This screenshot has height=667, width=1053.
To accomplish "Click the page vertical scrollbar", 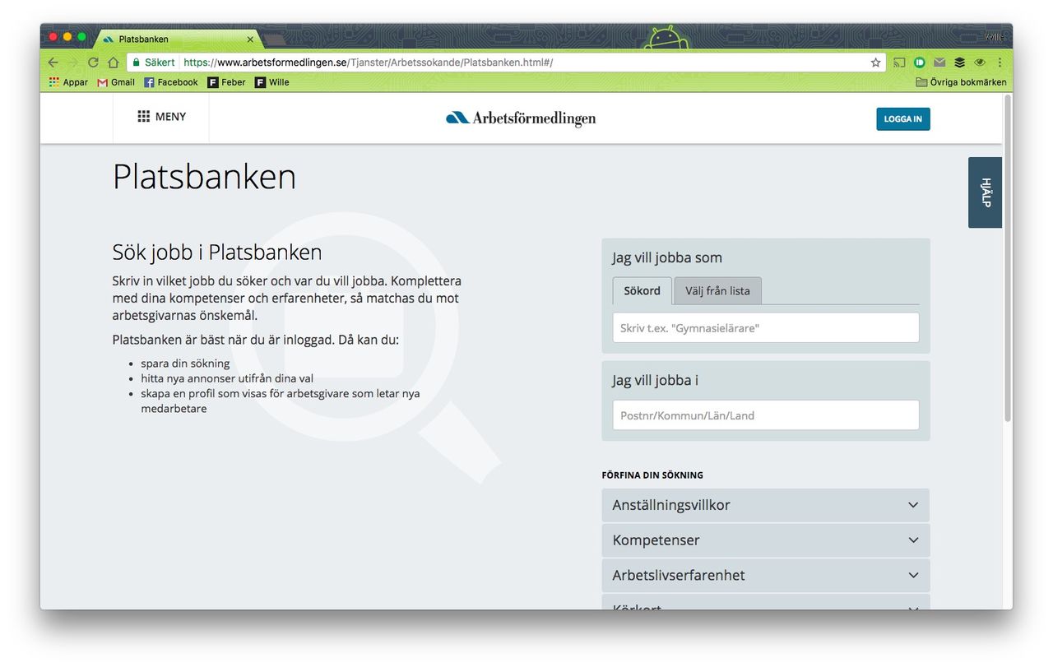I will pyautogui.click(x=1008, y=259).
